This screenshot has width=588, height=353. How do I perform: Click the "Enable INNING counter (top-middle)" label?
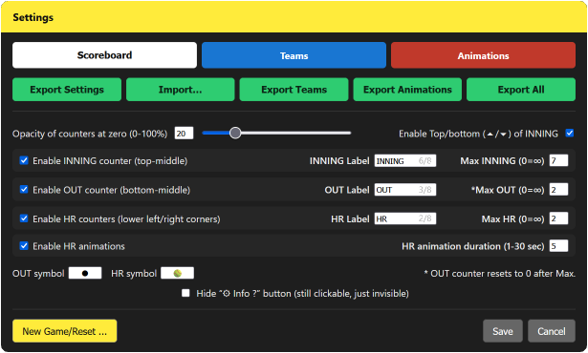(110, 161)
